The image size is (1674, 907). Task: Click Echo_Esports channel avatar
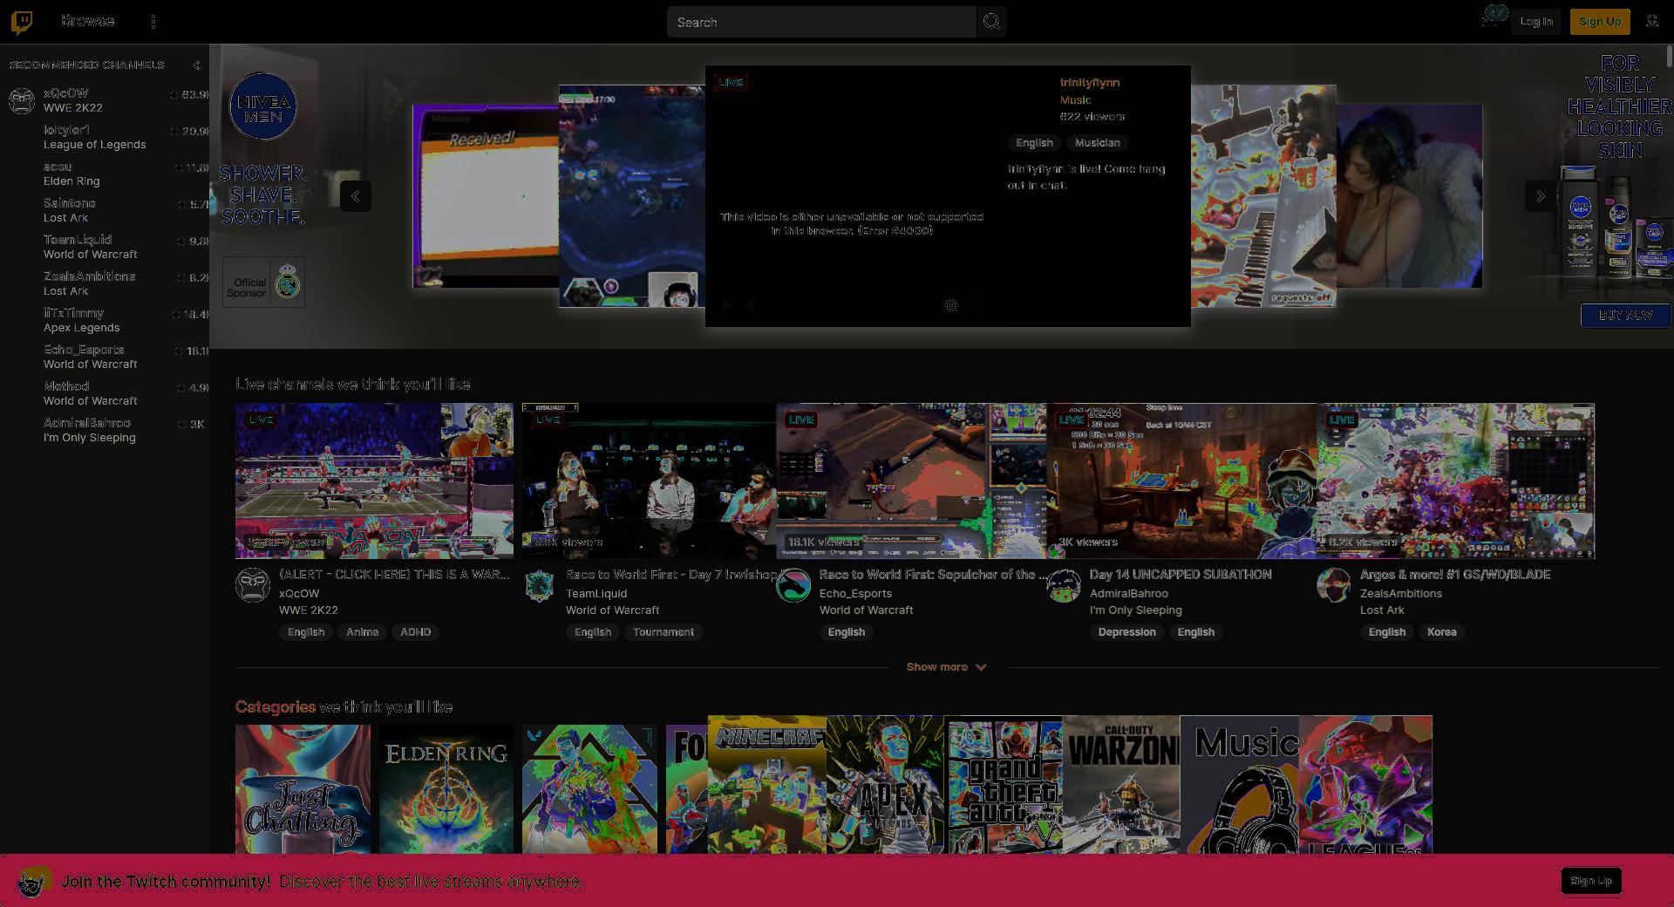793,585
